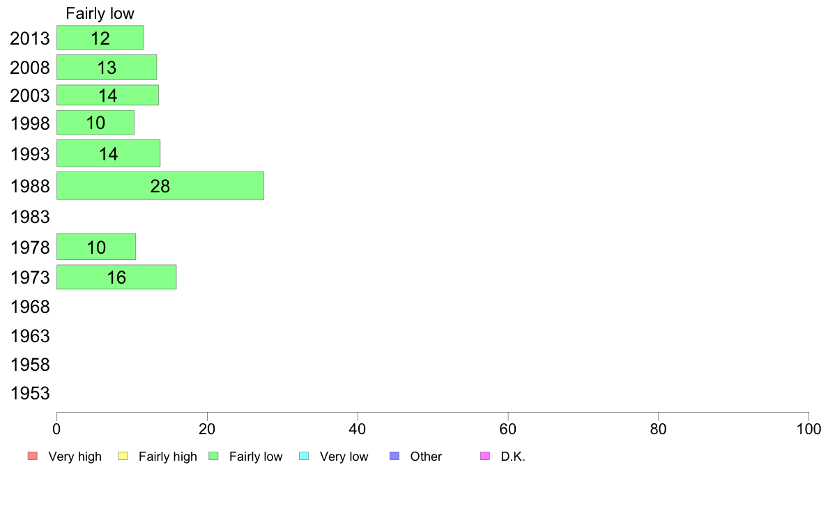Viewport: 828px width, 513px height.
Task: Click the blue Other legend swatch
Action: (394, 456)
